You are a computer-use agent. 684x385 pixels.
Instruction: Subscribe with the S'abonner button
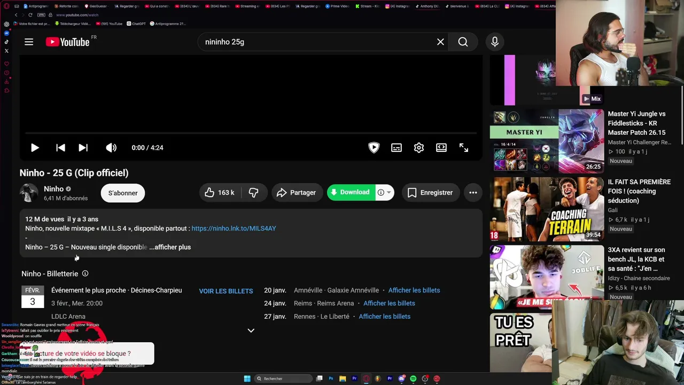(x=123, y=193)
